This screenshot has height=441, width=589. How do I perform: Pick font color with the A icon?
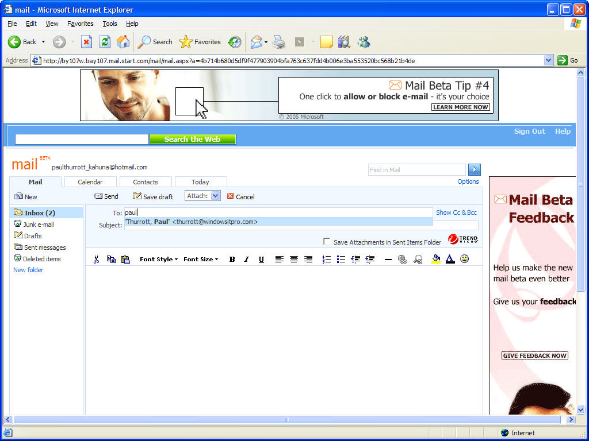click(x=450, y=260)
